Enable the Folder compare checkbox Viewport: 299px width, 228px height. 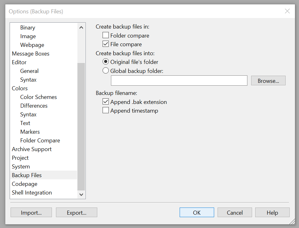106,35
